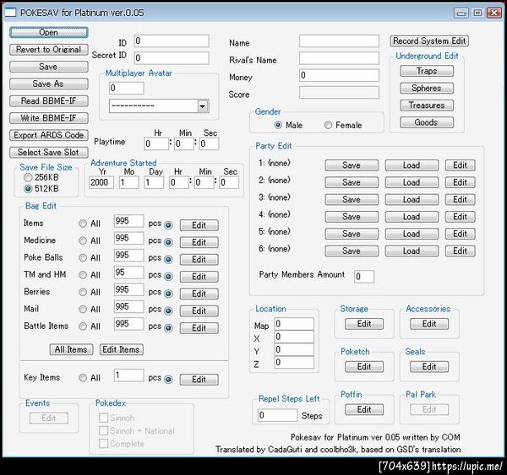Click the Save file button
Viewport: 507px width, 475px height.
coord(48,67)
